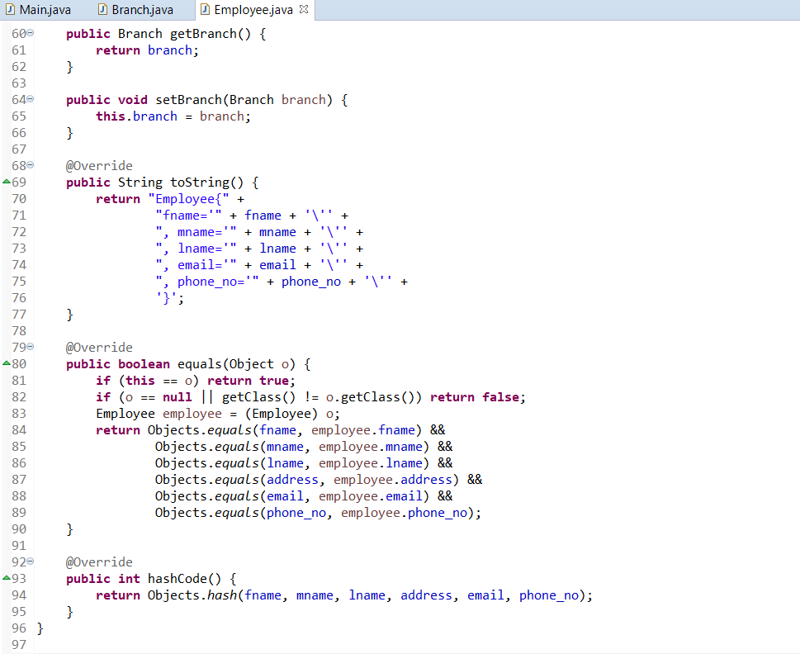The image size is (800, 654).
Task: Click the override indicator arrow beside equals method
Action: coord(7,363)
